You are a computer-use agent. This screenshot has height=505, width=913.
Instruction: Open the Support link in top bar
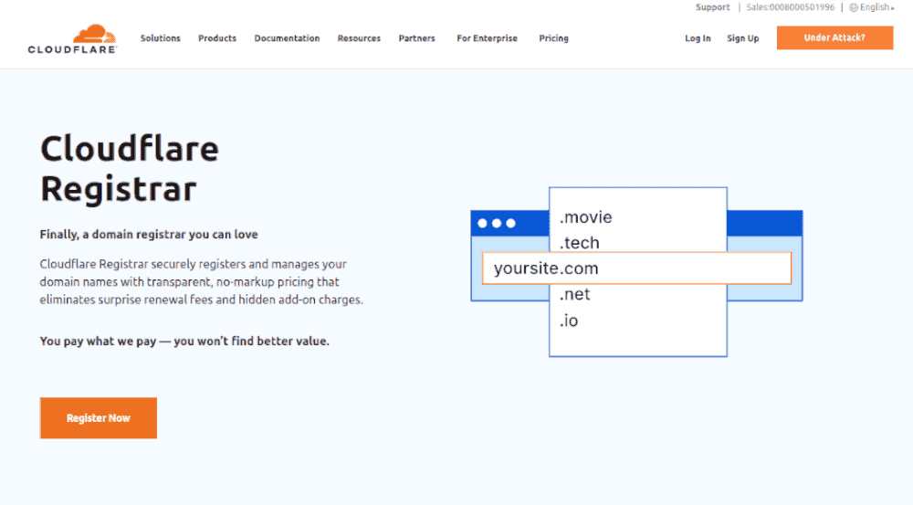tap(712, 7)
